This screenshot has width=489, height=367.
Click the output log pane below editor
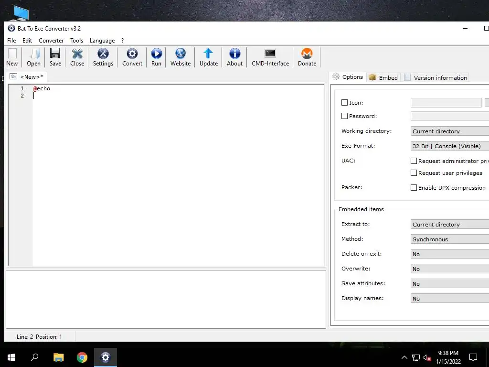coord(166,299)
